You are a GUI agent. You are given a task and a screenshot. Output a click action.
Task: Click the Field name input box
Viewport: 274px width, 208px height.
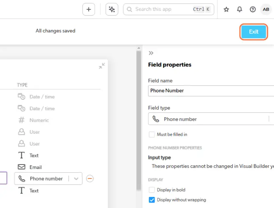point(210,91)
